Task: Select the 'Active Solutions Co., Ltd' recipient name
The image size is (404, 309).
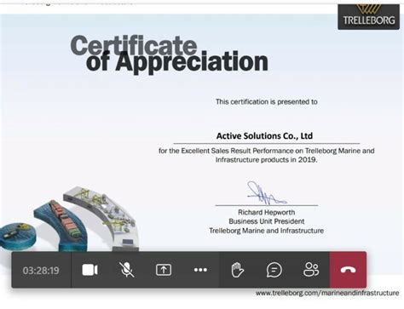Action: click(x=264, y=136)
